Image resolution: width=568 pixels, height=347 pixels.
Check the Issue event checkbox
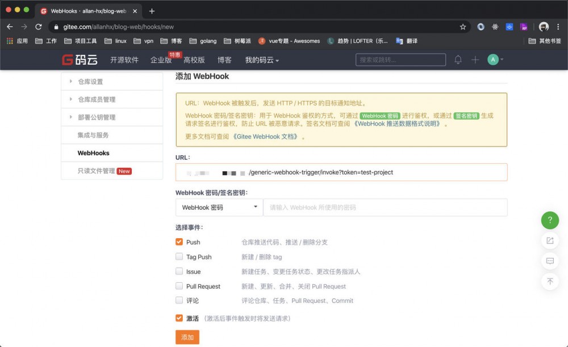pyautogui.click(x=179, y=272)
